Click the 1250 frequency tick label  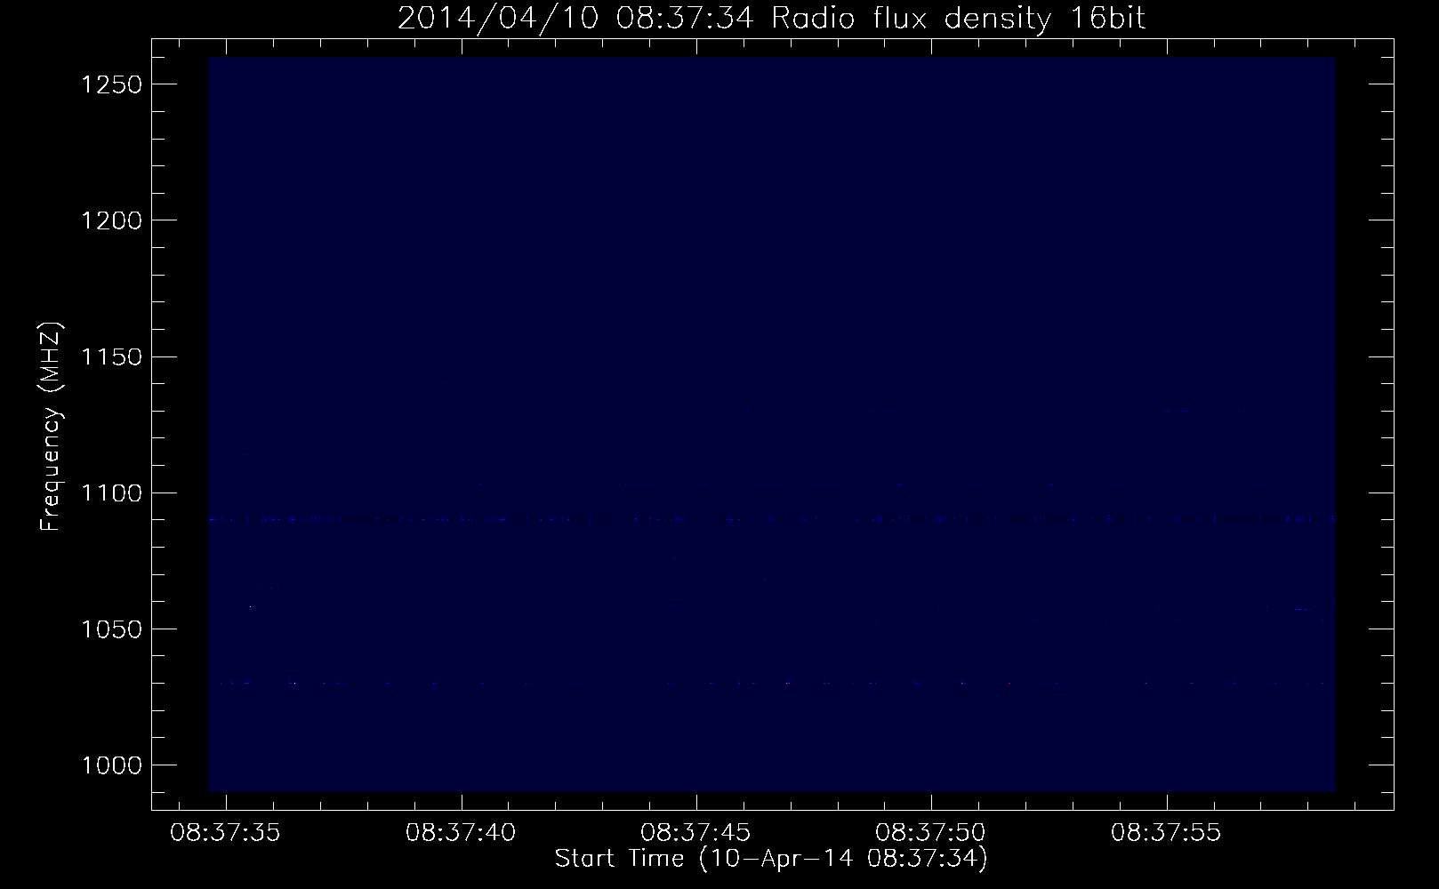(x=111, y=84)
